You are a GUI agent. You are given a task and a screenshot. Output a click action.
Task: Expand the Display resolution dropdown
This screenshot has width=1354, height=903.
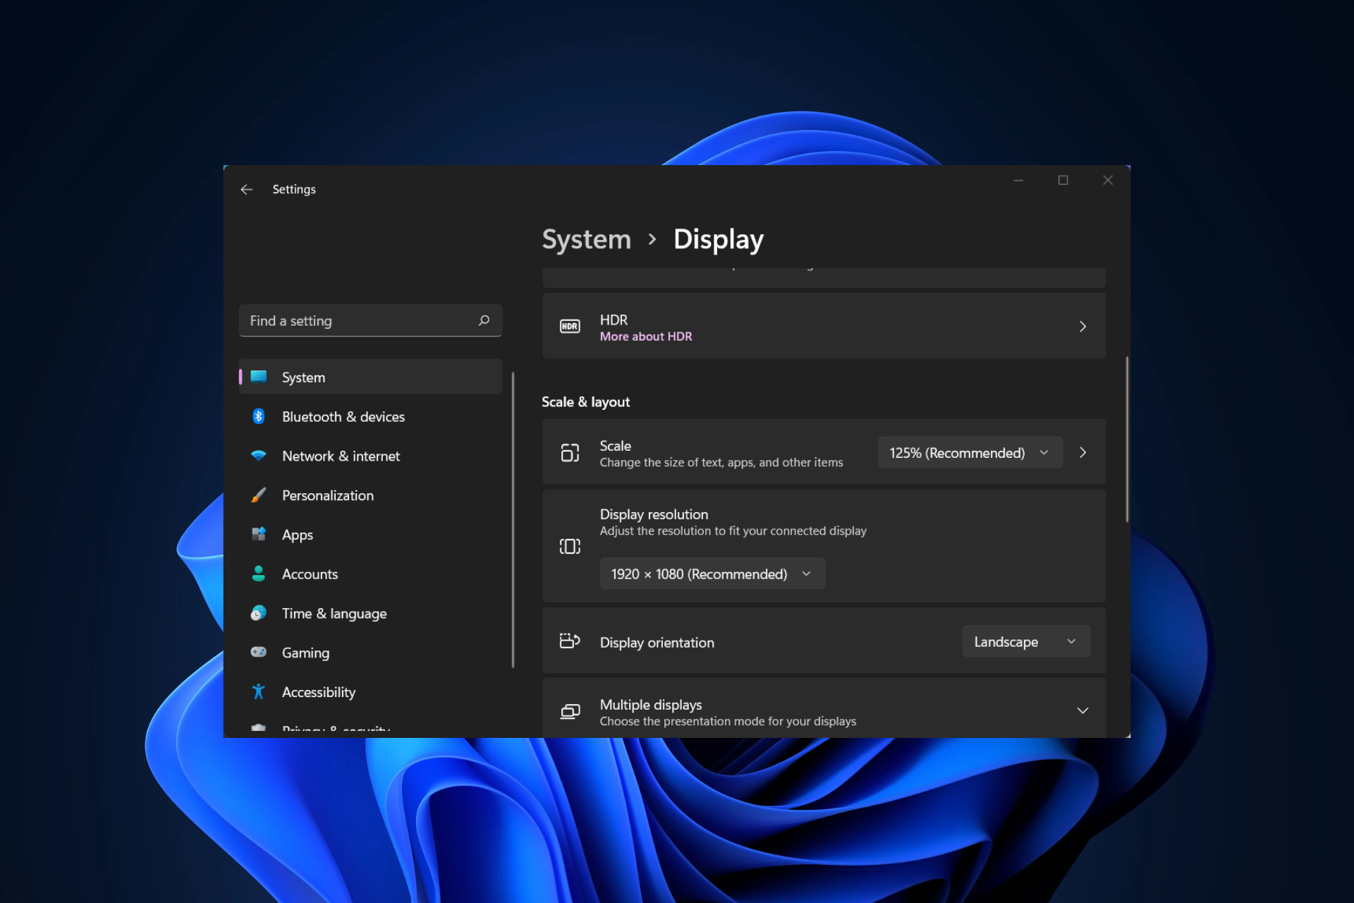pyautogui.click(x=705, y=572)
